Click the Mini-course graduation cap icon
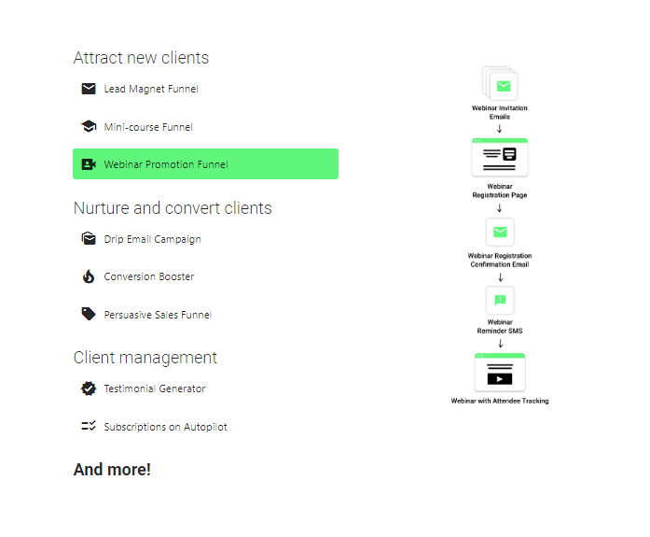650x537 pixels. 89,127
